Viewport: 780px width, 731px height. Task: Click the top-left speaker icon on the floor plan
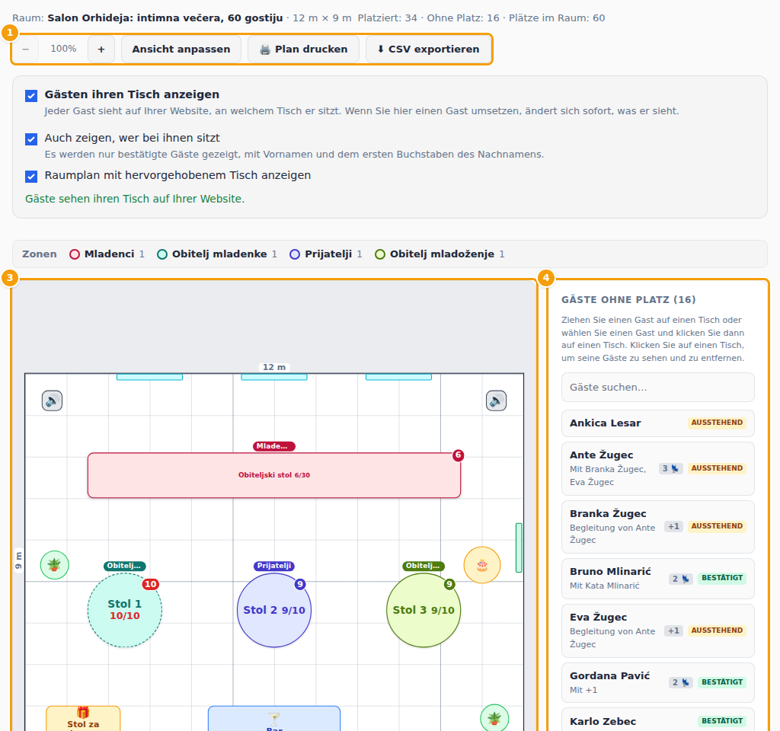53,401
